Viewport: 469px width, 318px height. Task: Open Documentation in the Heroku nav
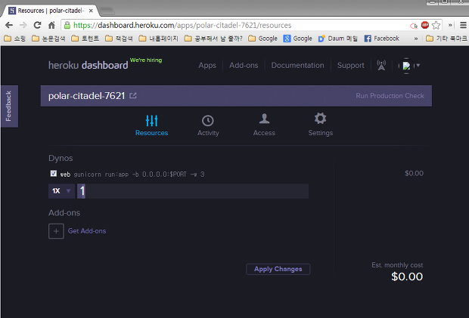point(297,66)
